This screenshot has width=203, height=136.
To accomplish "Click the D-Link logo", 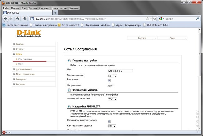I will click(x=29, y=33).
